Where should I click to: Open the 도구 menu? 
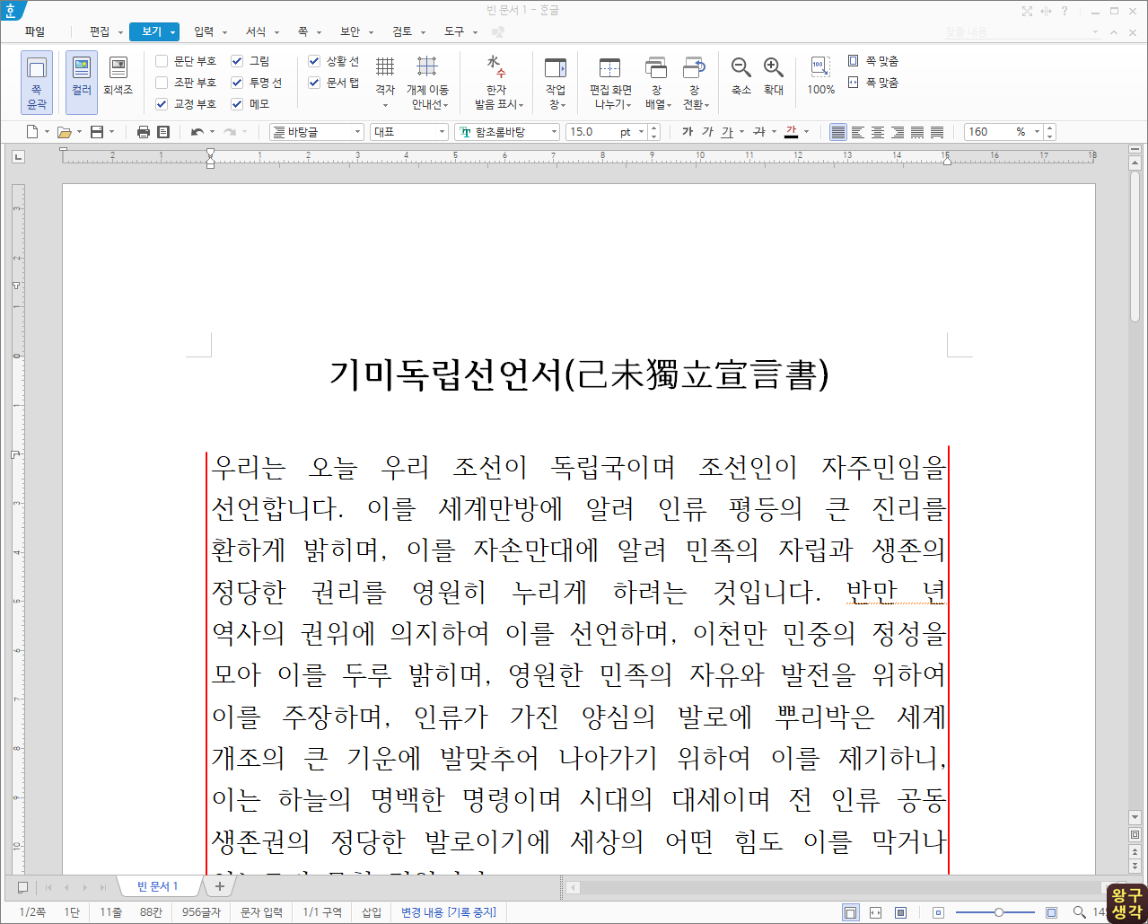point(454,31)
